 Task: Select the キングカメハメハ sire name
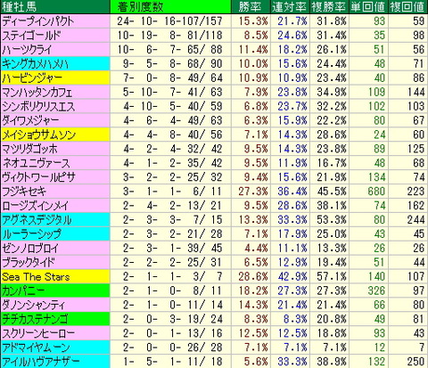click(x=35, y=64)
